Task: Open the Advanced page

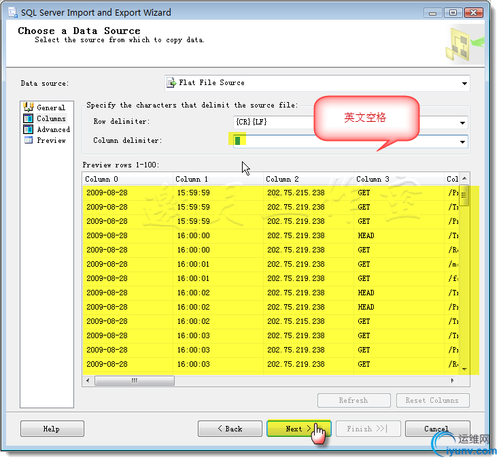Action: click(x=53, y=129)
